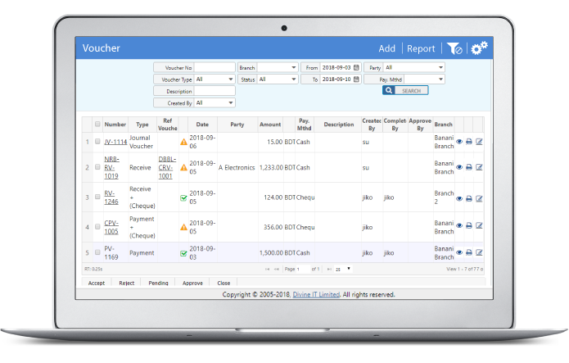Open the Branch filter dropdown

pos(278,67)
